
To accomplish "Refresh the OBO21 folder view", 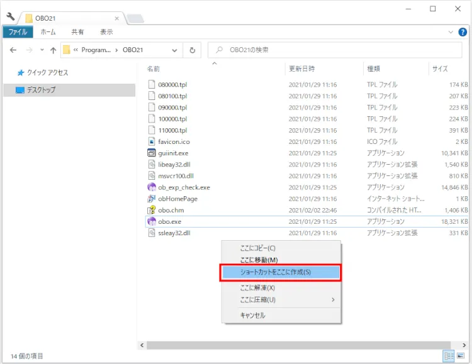I will point(193,50).
